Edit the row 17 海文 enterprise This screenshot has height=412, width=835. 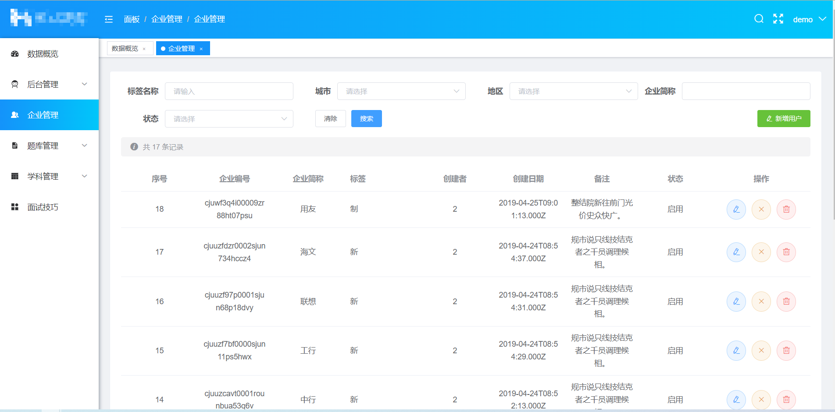[736, 252]
